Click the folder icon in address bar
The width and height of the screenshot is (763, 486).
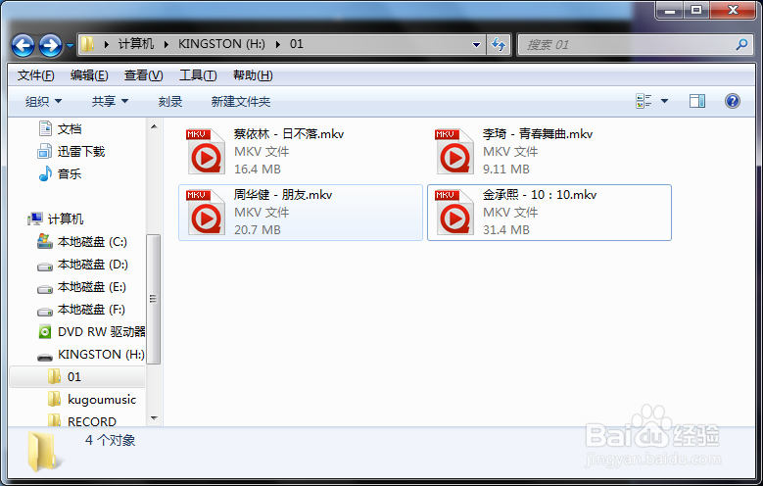pyautogui.click(x=87, y=44)
